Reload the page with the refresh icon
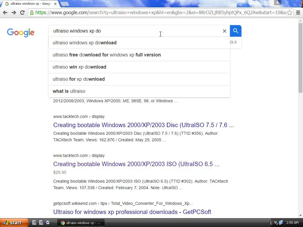This screenshot has height=227, width=303. click(22, 12)
